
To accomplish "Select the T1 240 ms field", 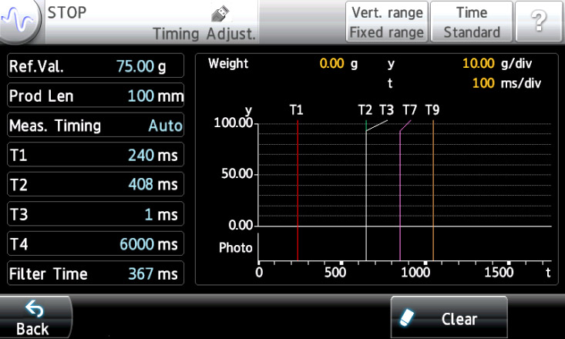I will tap(96, 155).
